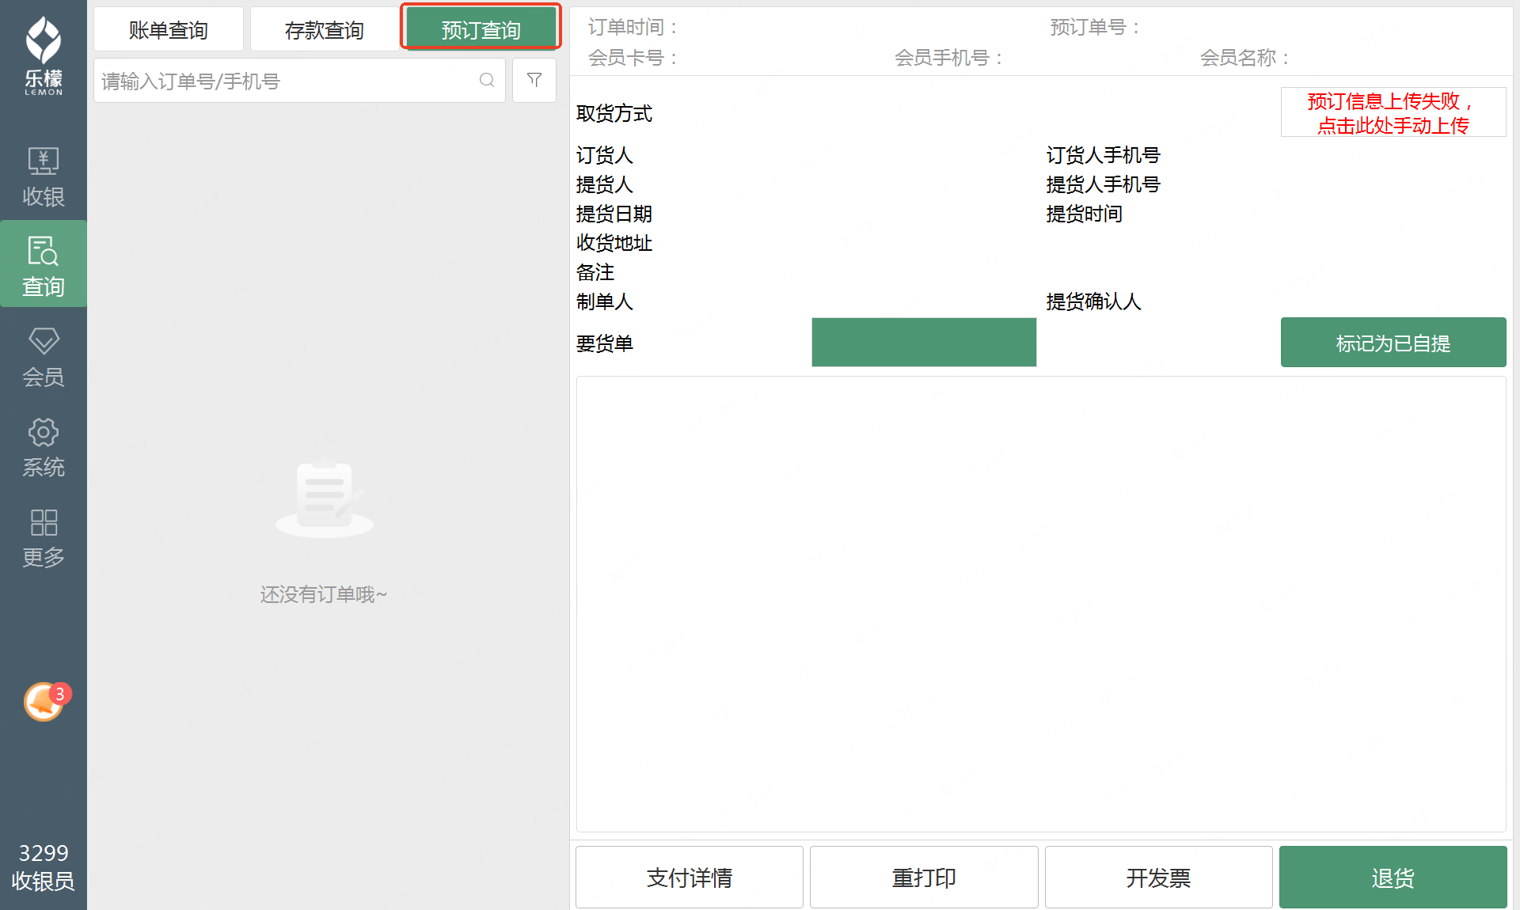Screen dimensions: 1520x910
Task: Open the member (会员) section
Action: (43, 356)
